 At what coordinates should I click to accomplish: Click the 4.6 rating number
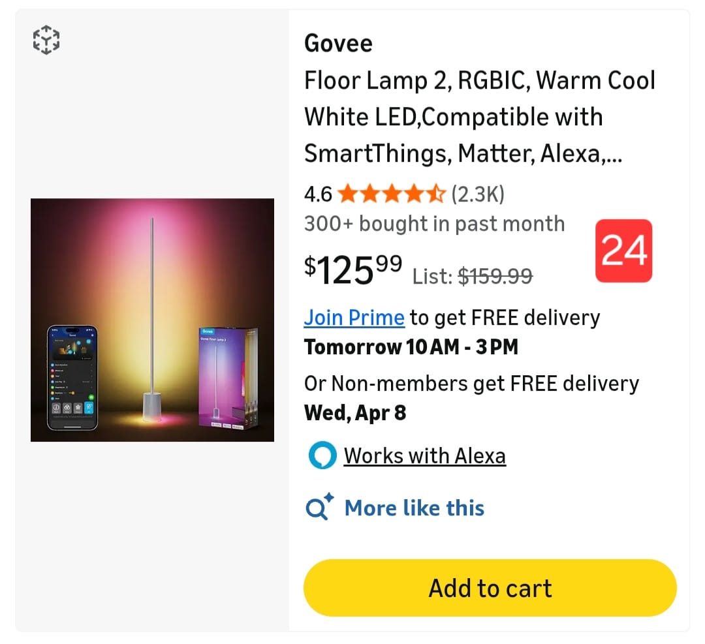(x=318, y=194)
